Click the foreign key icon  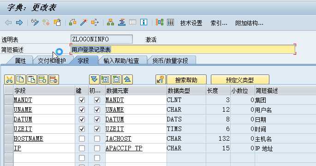pos(161,80)
